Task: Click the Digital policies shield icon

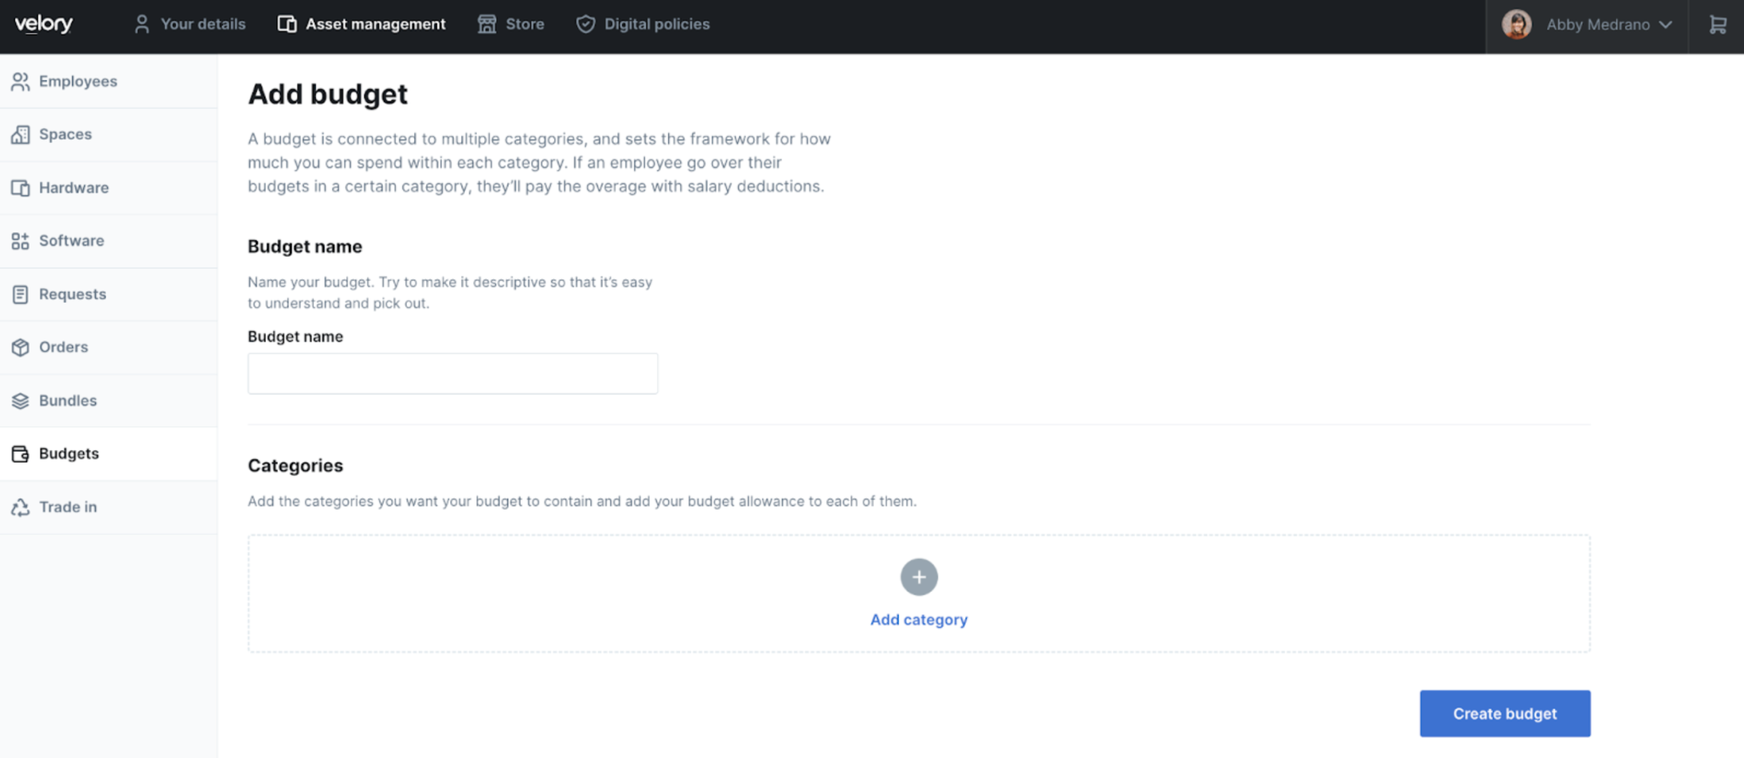Action: tap(586, 24)
